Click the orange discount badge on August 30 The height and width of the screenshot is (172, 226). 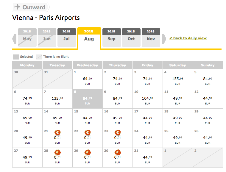pyautogui.click(x=118, y=152)
